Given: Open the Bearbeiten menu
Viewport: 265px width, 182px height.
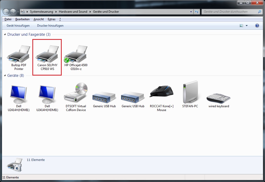Looking at the screenshot, I should pos(23,19).
